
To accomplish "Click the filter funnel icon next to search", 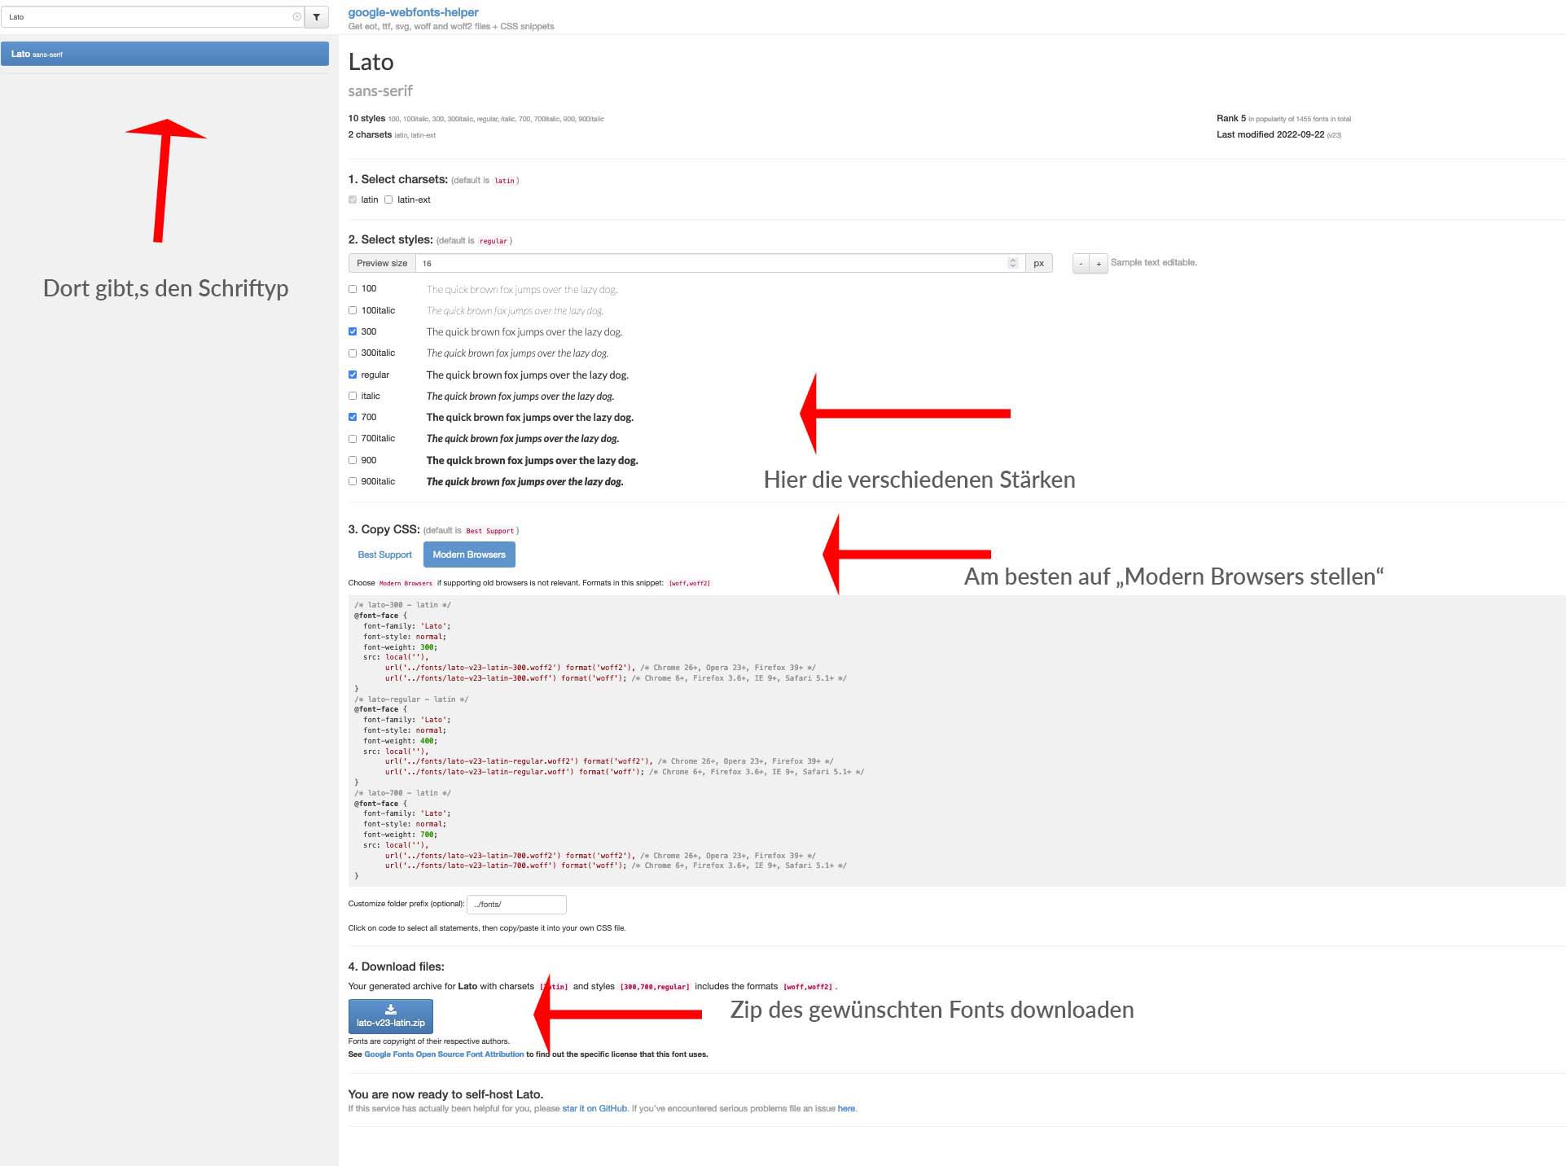I will tap(317, 17).
